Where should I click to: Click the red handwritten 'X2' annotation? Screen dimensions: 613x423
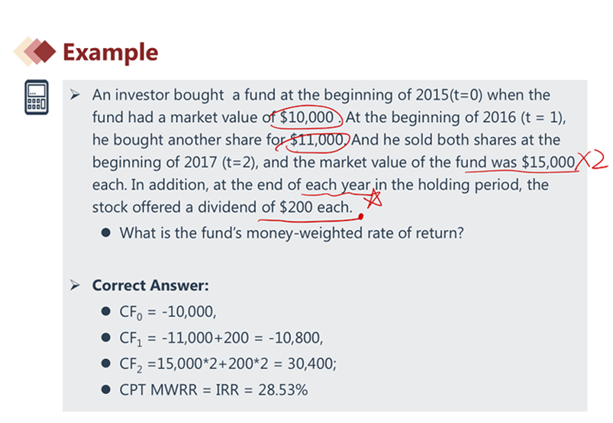pos(592,161)
